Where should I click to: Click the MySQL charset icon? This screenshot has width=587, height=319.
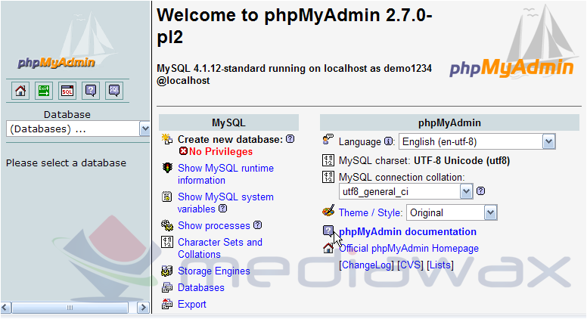pos(328,160)
